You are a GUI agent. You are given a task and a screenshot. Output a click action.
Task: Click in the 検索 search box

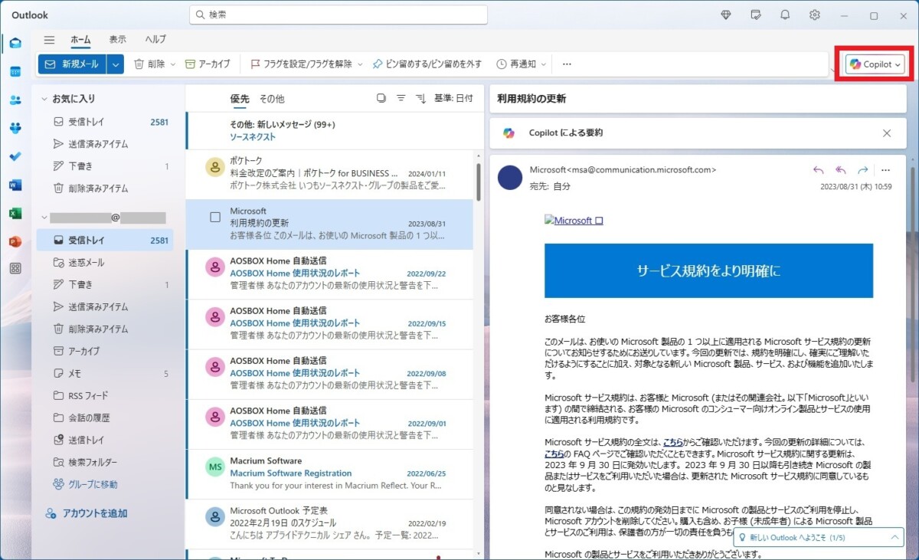[x=338, y=15]
